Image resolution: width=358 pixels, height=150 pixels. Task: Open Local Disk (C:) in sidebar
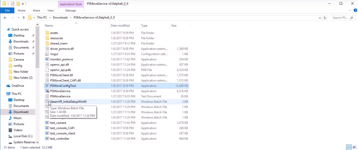23,136
